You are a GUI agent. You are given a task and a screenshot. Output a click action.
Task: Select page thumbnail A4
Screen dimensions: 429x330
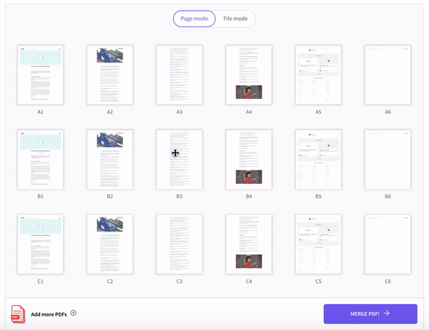click(249, 75)
